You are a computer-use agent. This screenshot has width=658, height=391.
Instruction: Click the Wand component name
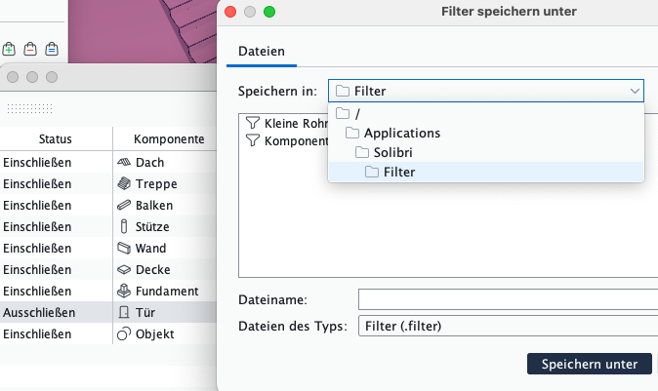(x=150, y=248)
